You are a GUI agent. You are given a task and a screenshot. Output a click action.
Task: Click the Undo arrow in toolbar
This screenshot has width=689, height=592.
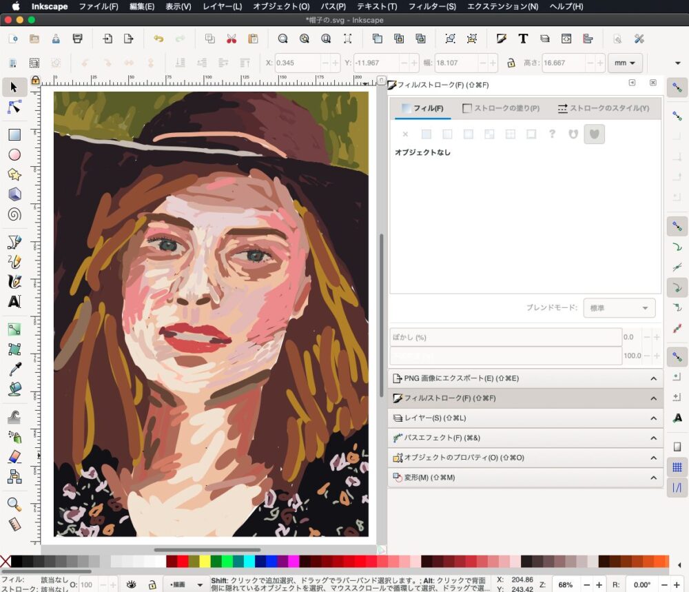coord(158,39)
